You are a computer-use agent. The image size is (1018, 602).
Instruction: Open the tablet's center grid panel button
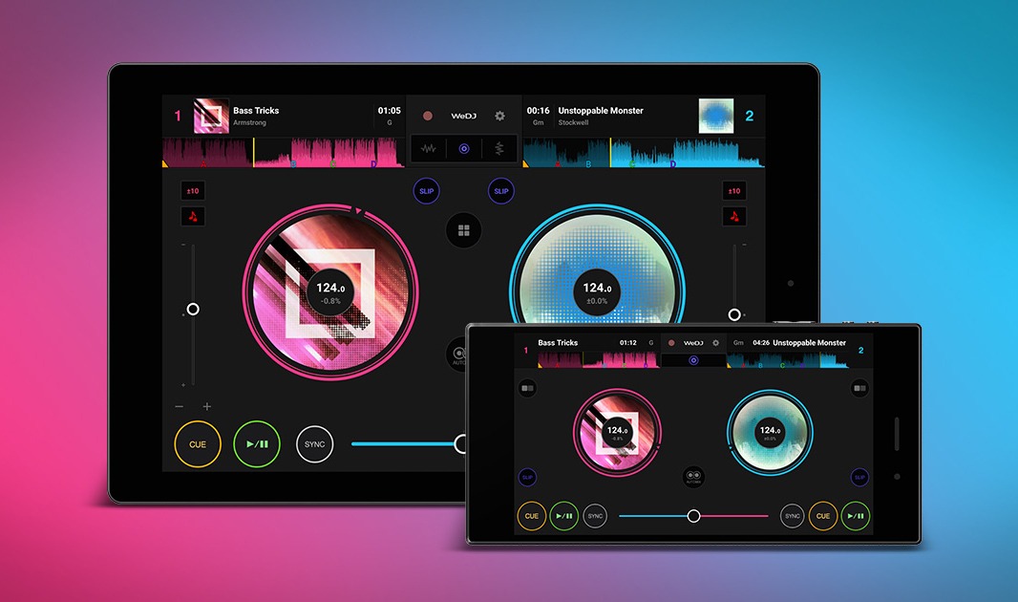(463, 230)
